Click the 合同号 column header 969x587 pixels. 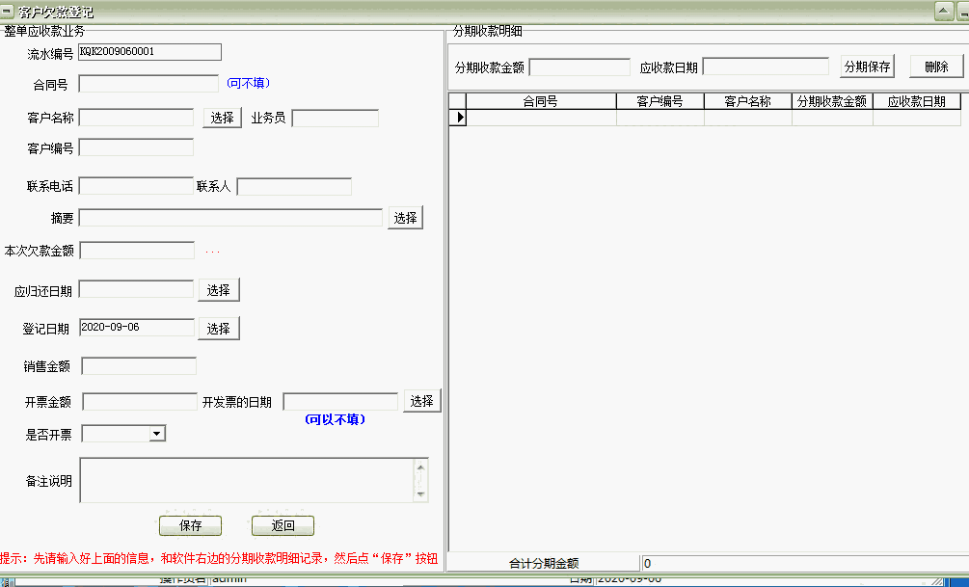pos(543,100)
